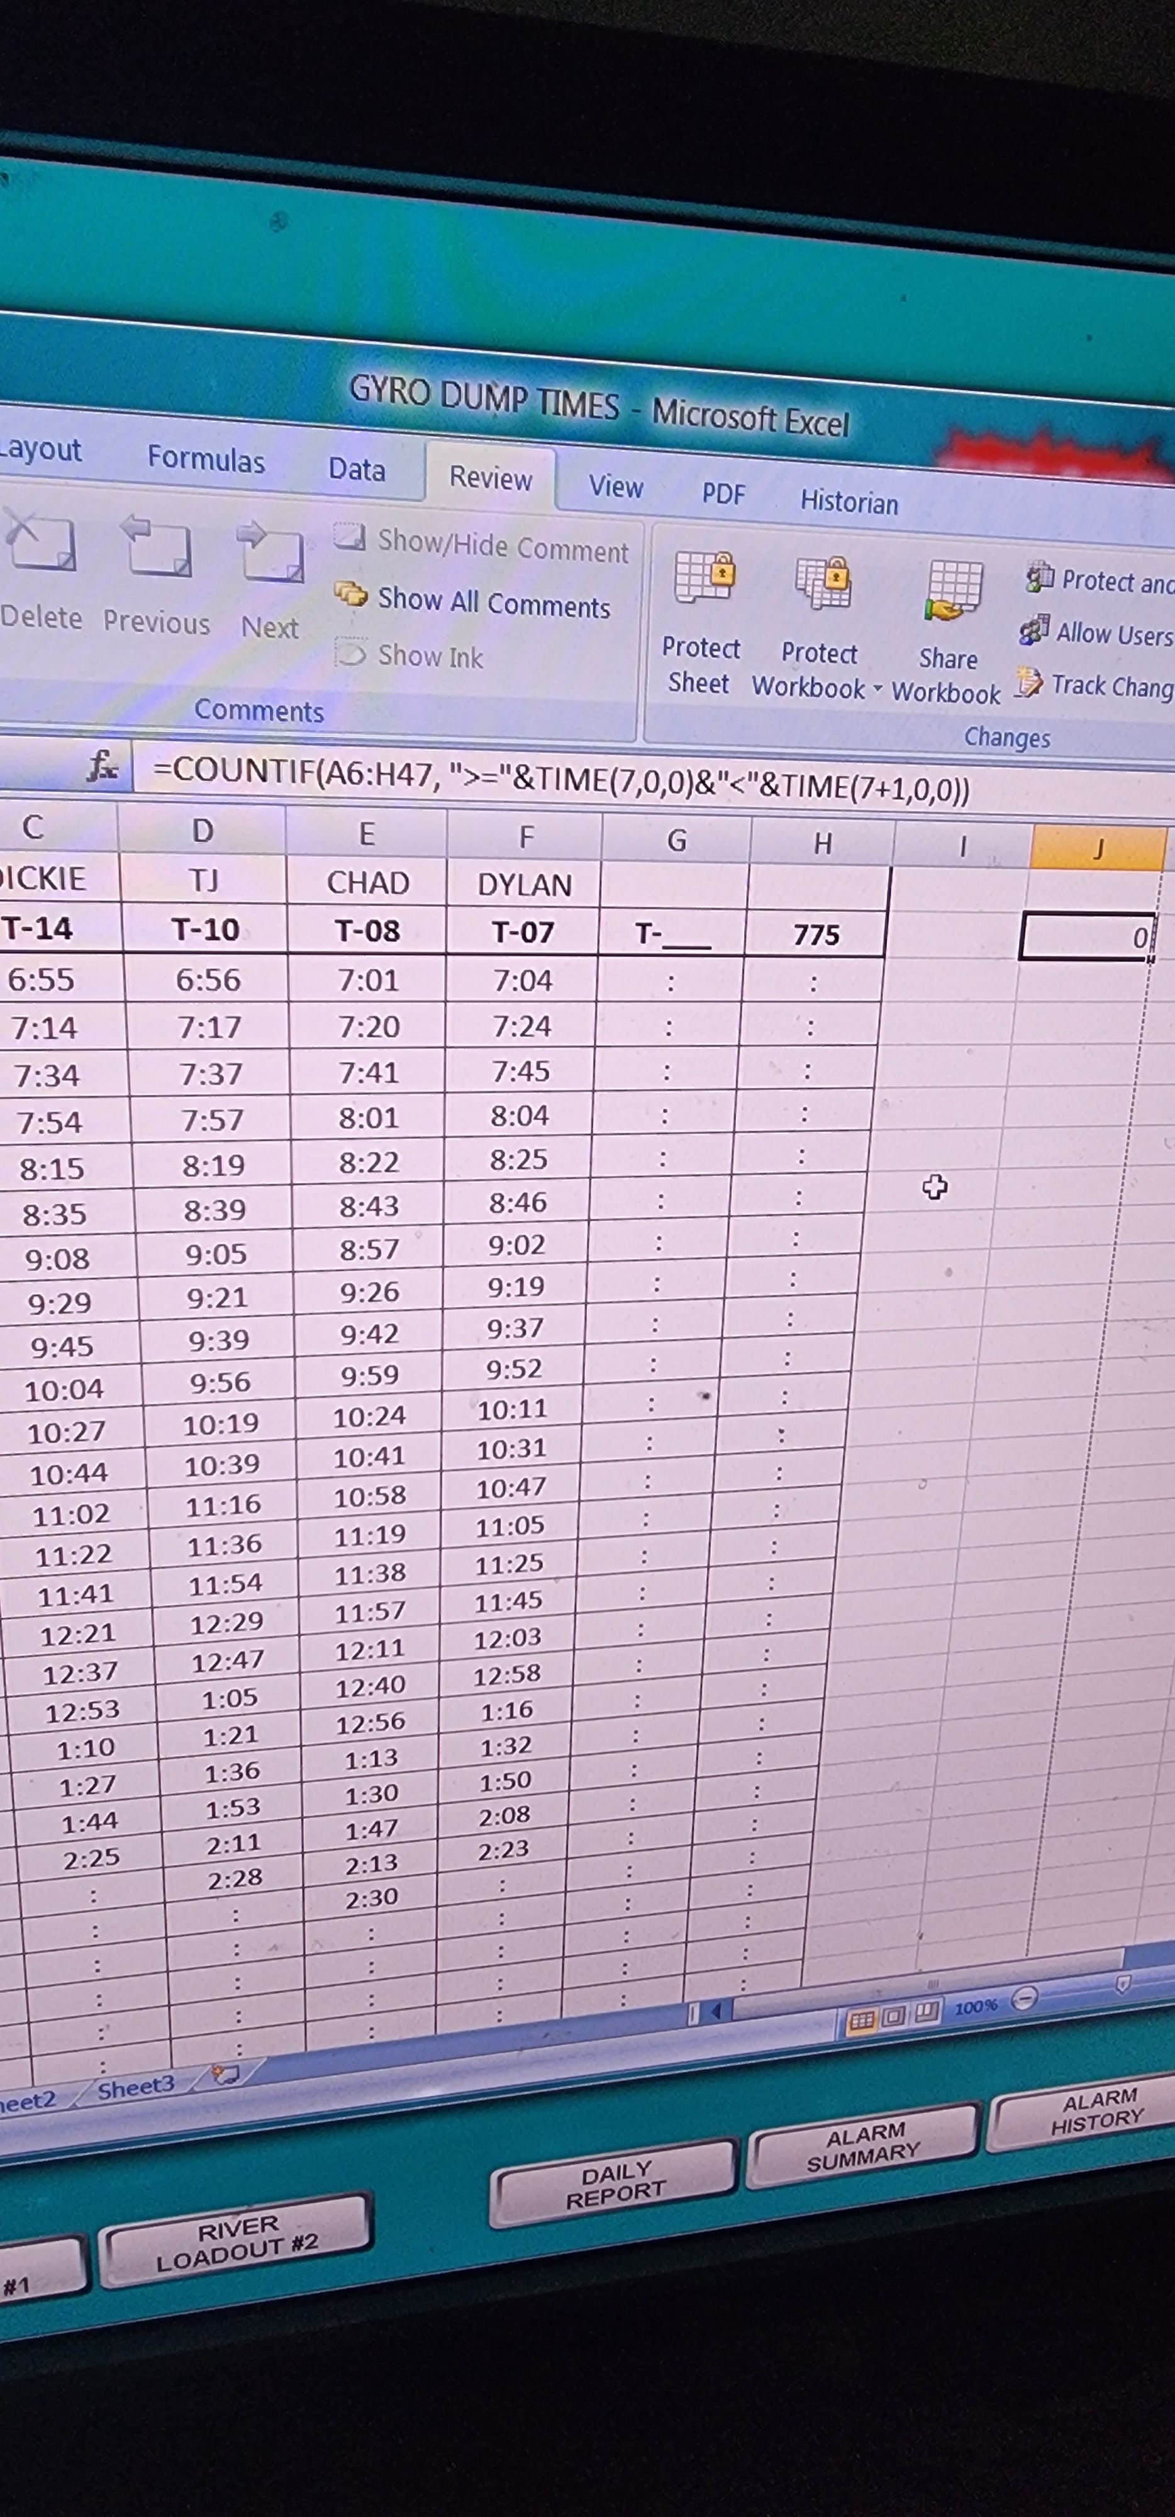Select column E header
Viewport: 1175px width, 2517px height.
366,834
